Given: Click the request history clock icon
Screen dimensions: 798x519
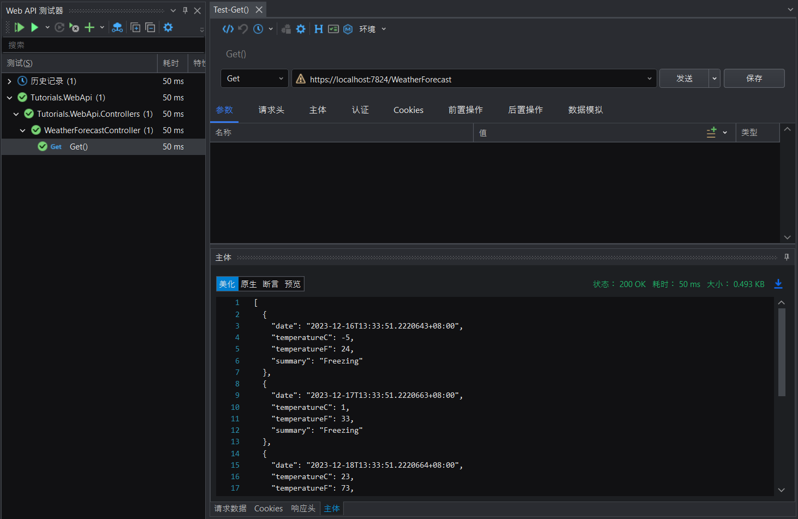Looking at the screenshot, I should click(258, 29).
